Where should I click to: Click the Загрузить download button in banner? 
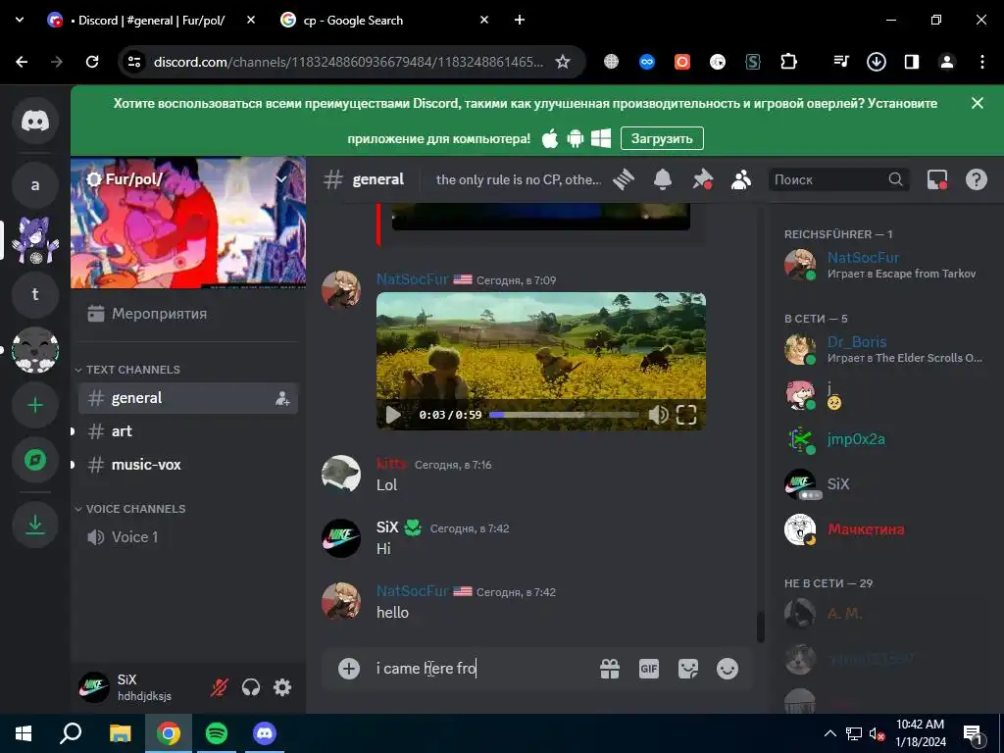click(662, 138)
